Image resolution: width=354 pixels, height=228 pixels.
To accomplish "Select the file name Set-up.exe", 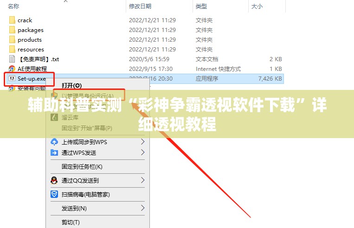I will click(32, 79).
